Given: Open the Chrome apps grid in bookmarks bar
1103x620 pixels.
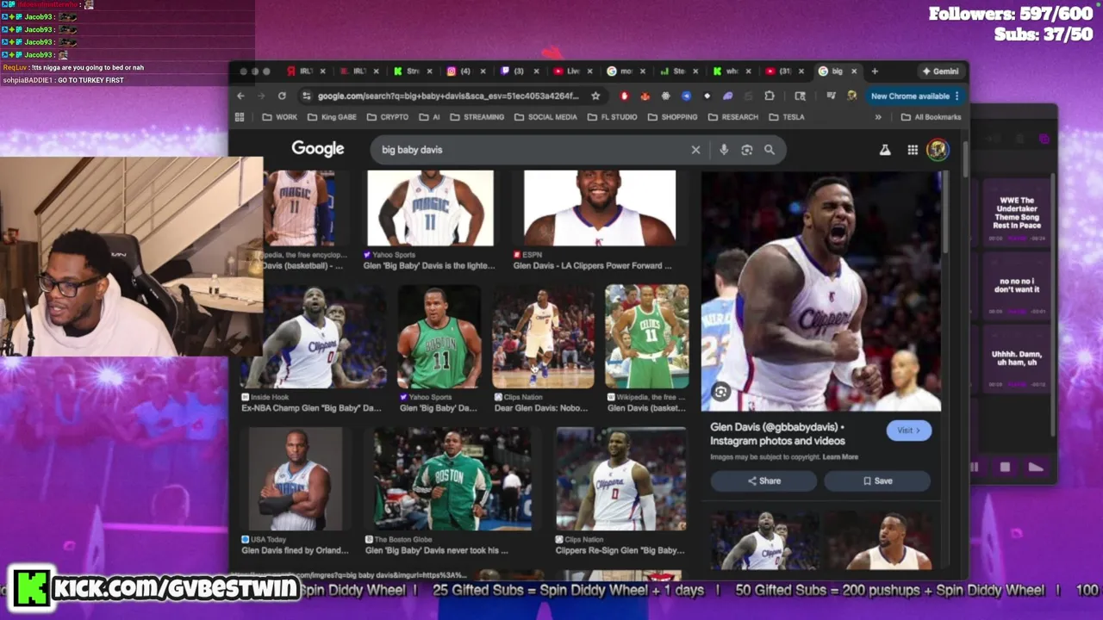Looking at the screenshot, I should 240,117.
